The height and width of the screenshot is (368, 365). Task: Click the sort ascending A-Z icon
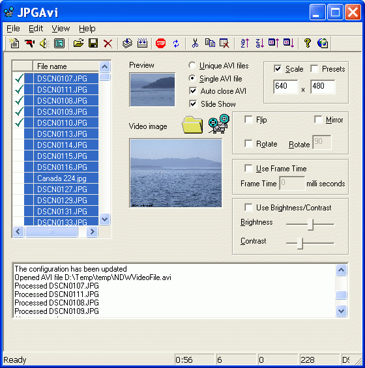(244, 44)
